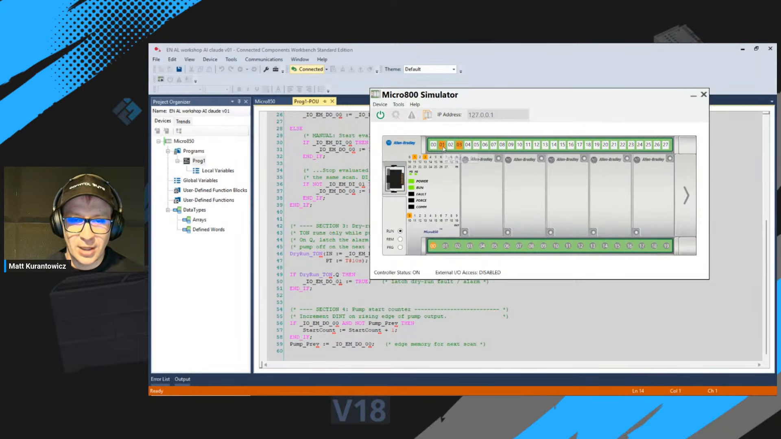The height and width of the screenshot is (439, 781).
Task: Click the simulator module layout icon
Action: pos(427,115)
